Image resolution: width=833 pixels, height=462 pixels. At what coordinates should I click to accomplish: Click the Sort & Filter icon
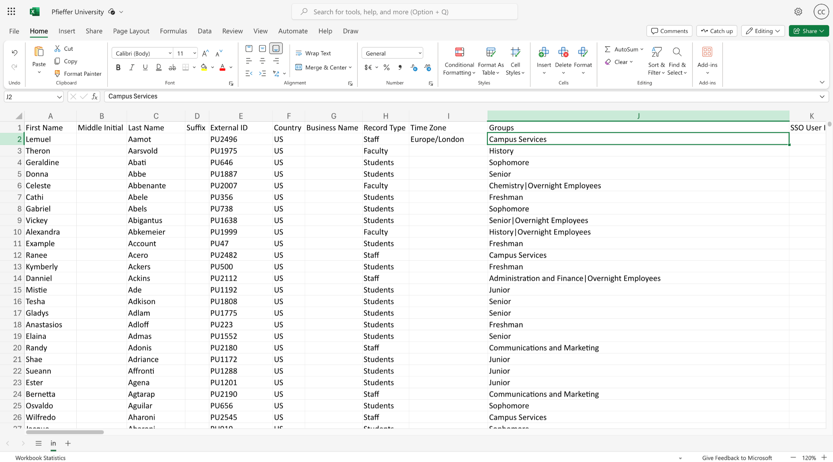pos(656,51)
